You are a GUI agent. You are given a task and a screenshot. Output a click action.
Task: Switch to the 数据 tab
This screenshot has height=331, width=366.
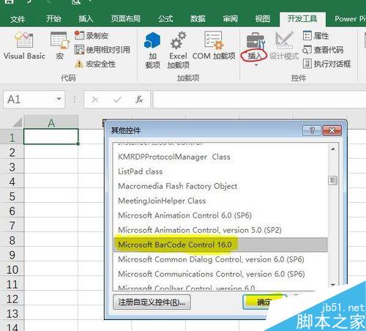coord(198,19)
